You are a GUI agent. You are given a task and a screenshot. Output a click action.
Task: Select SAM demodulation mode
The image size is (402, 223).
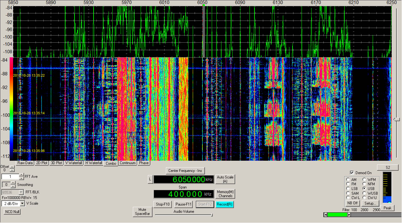348,193
